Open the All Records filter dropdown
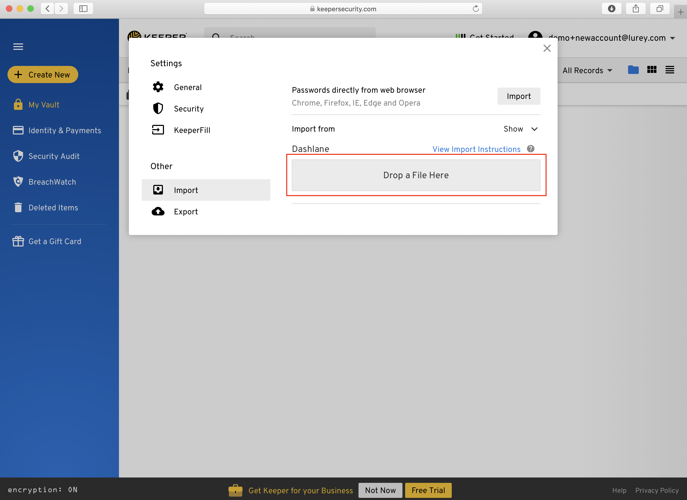Screen dimensions: 687x500 pyautogui.click(x=587, y=70)
